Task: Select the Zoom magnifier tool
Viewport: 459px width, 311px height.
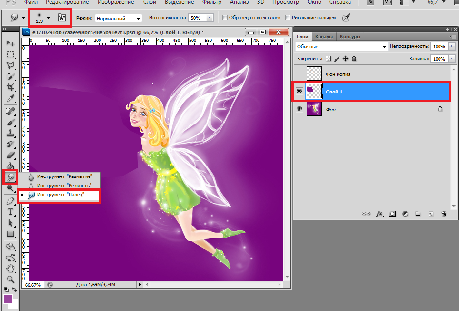Action: click(x=10, y=279)
